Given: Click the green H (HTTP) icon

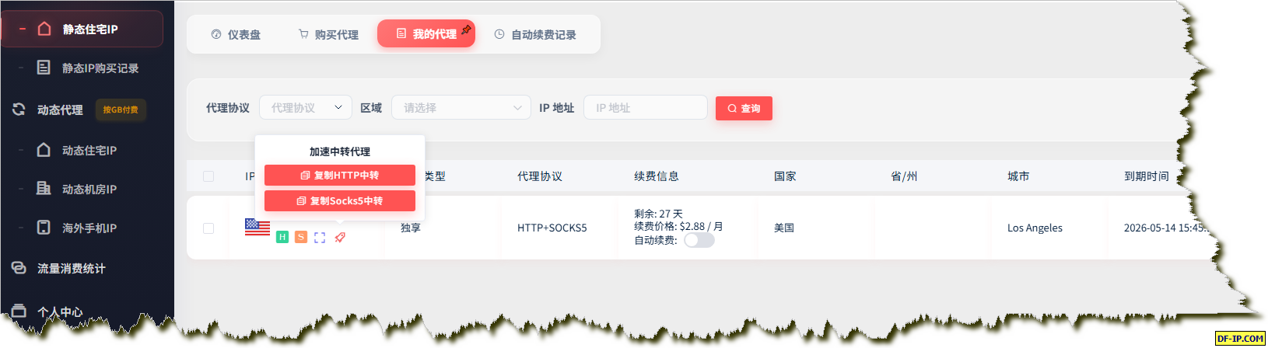Looking at the screenshot, I should 282,237.
